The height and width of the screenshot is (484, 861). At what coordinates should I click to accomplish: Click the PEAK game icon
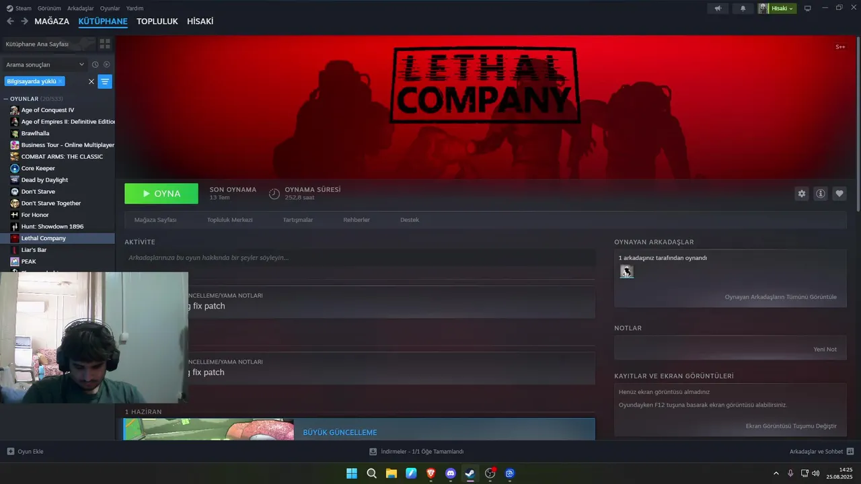15,261
